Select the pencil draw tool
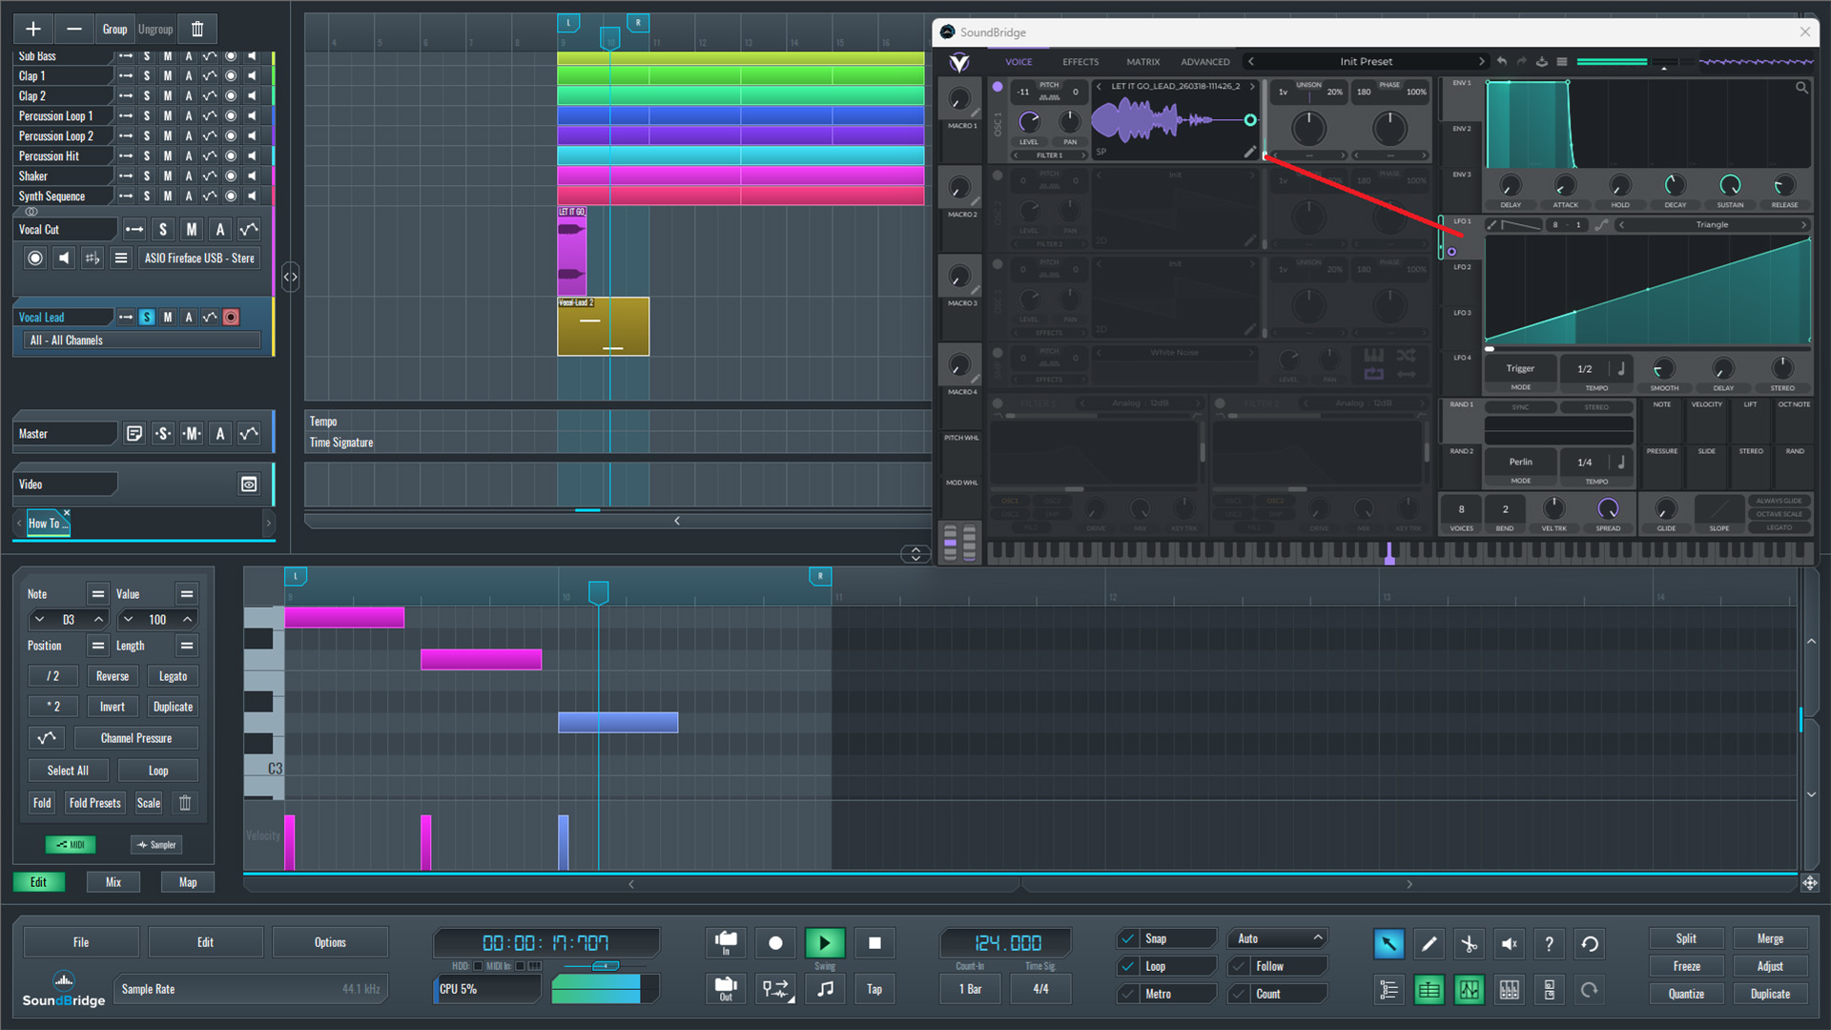This screenshot has width=1831, height=1030. pos(1429,943)
